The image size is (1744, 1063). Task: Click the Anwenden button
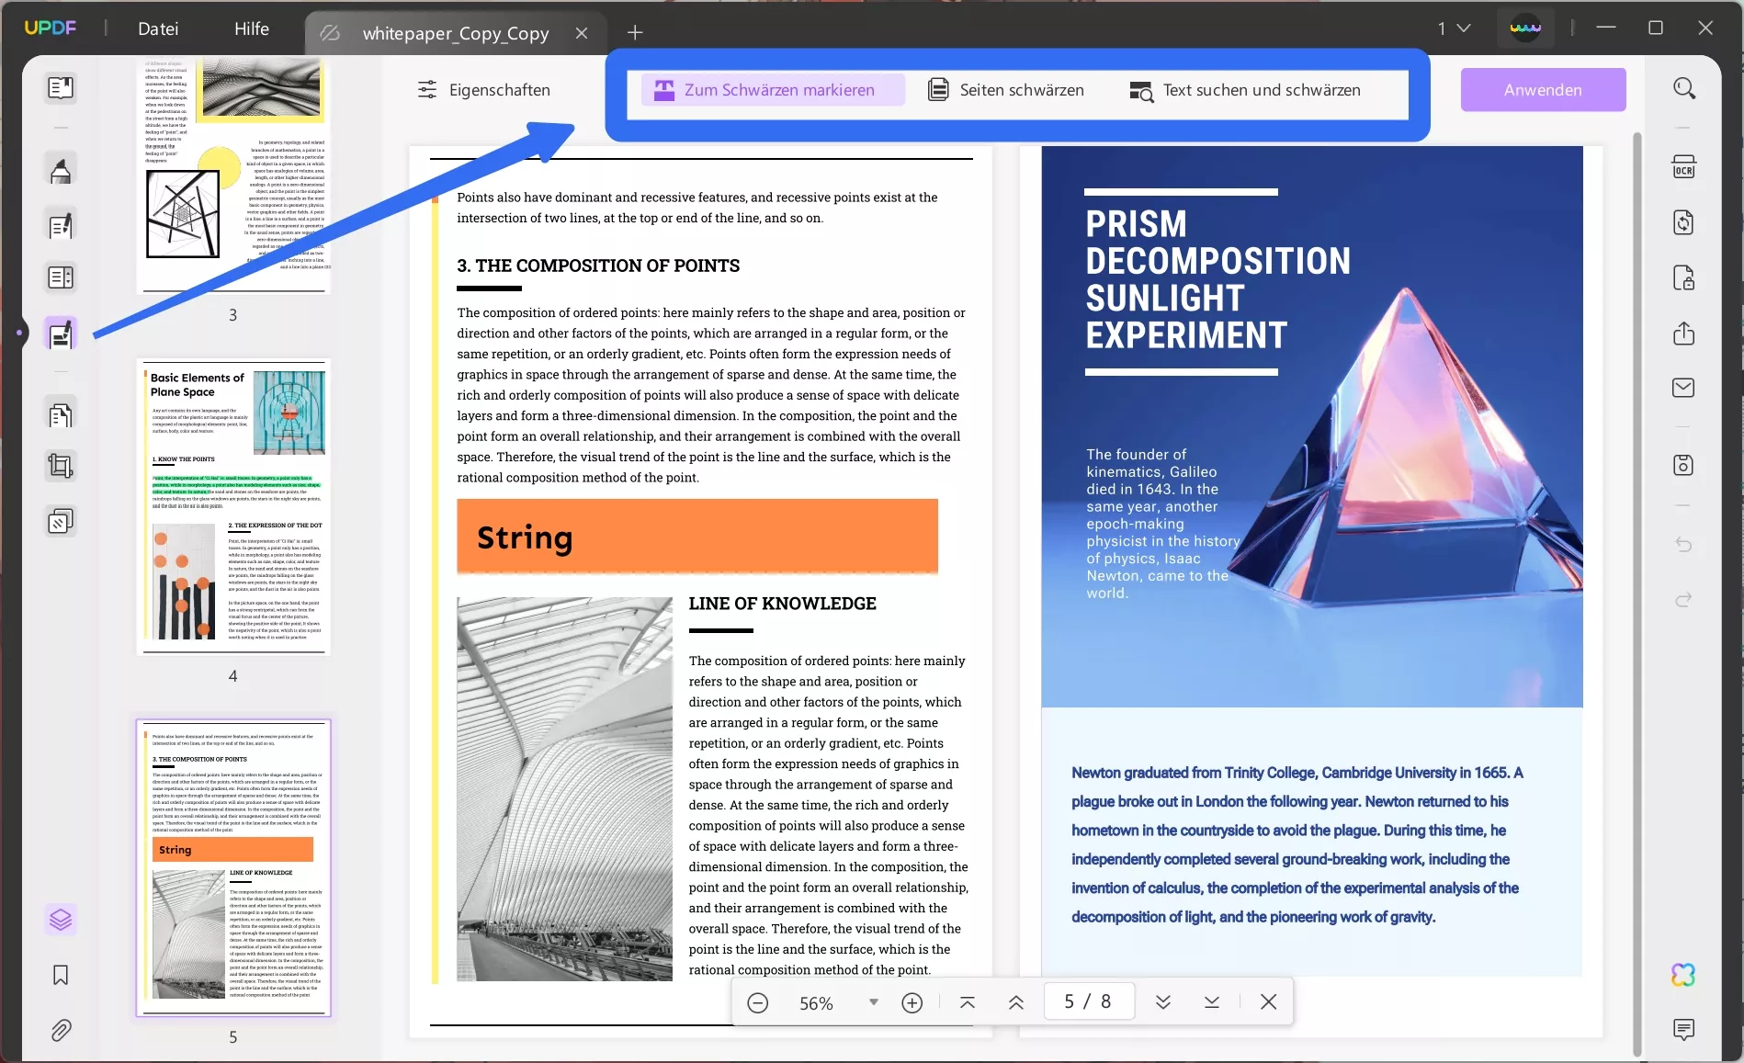pyautogui.click(x=1544, y=90)
